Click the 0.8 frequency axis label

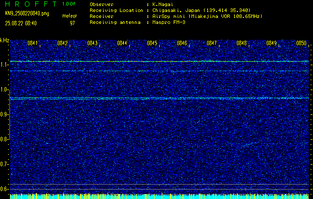tap(4, 139)
